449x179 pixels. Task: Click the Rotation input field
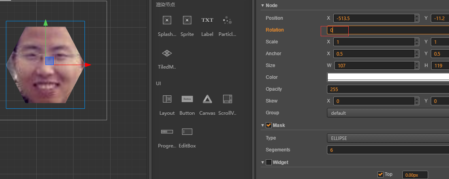point(388,30)
